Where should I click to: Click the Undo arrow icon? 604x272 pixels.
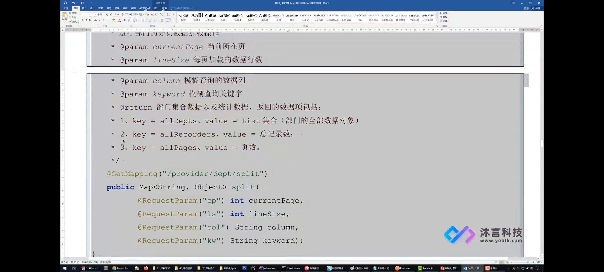point(73,3)
